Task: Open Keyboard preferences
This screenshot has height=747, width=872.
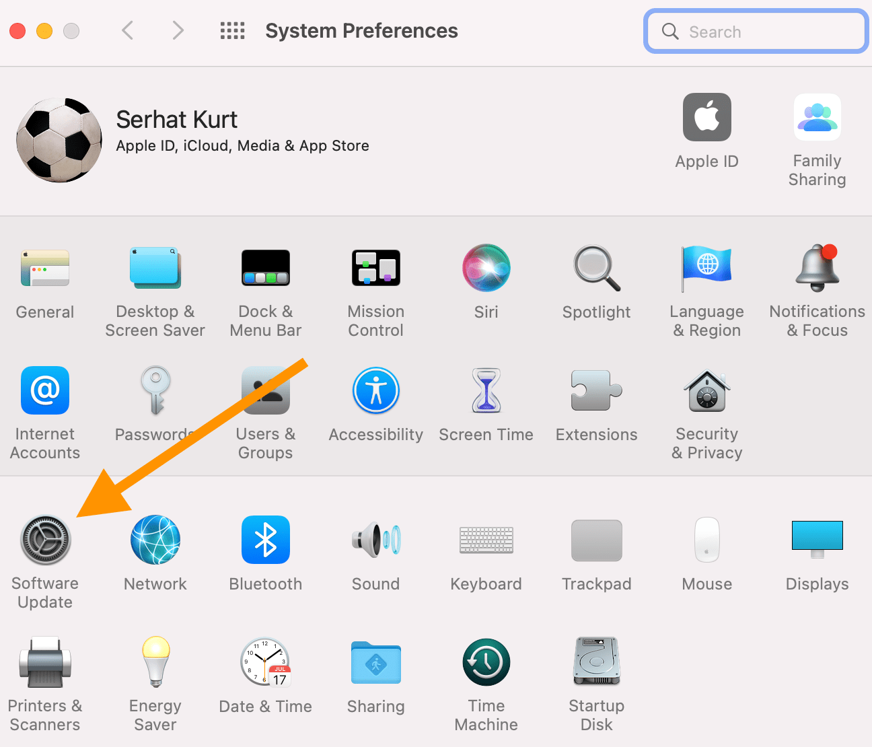Action: [x=486, y=540]
